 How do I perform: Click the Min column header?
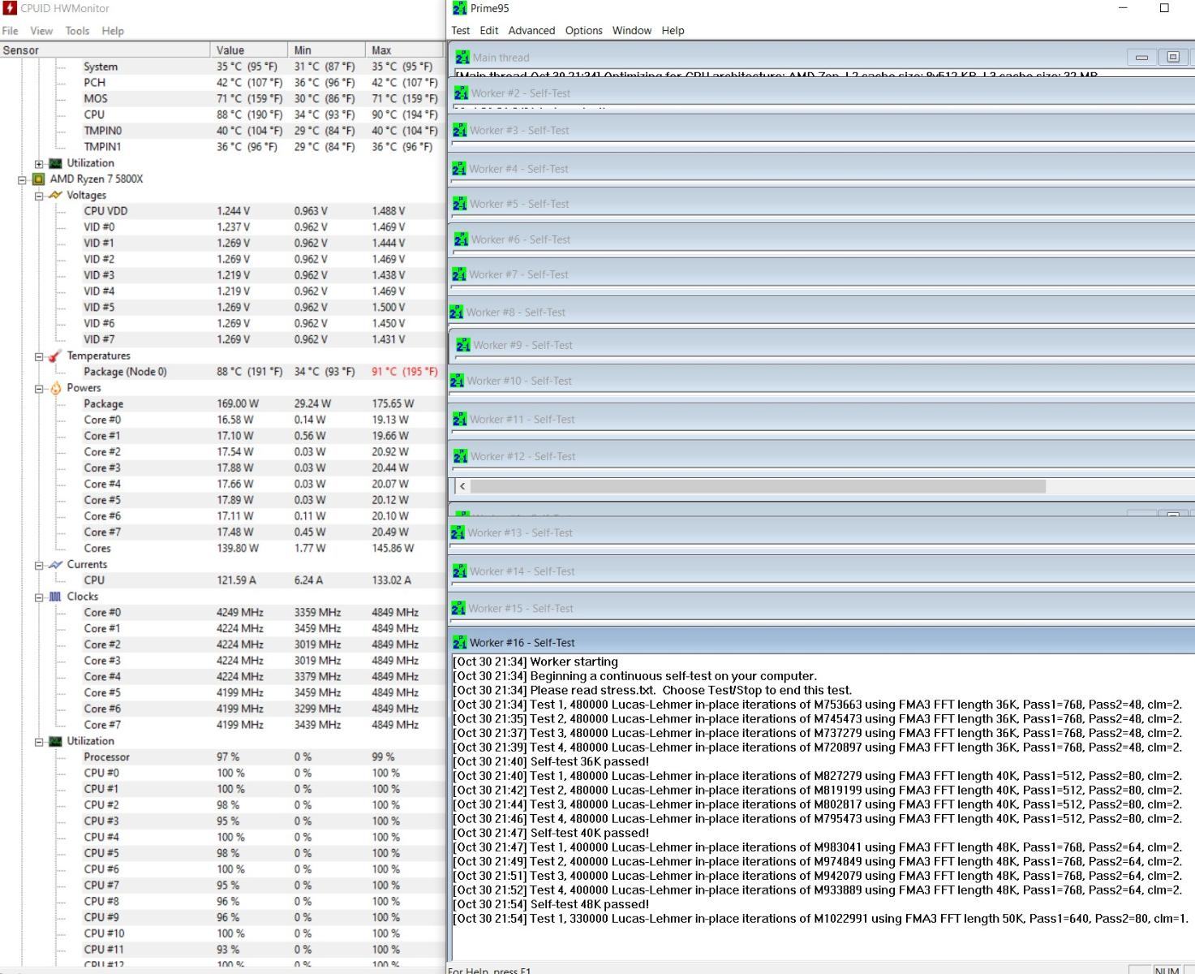point(327,50)
